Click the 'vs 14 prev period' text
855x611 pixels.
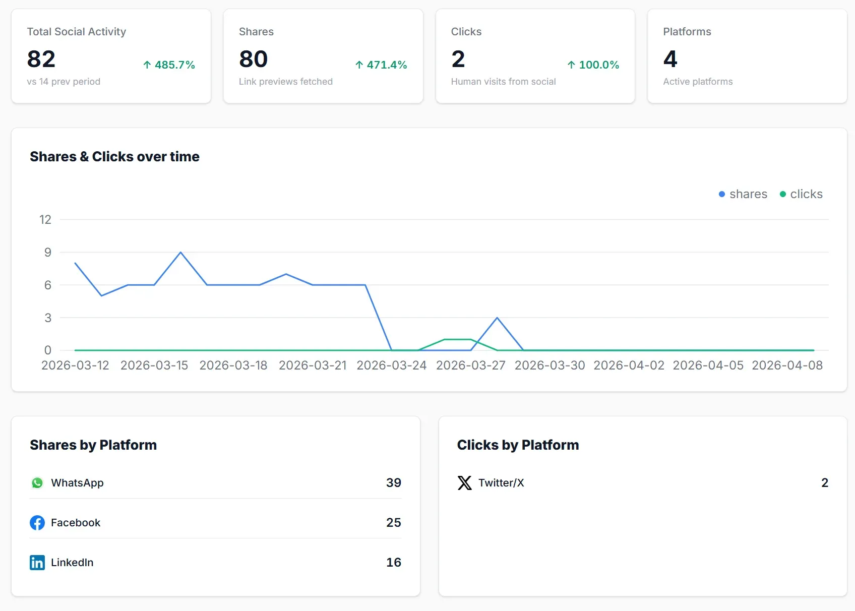click(64, 82)
